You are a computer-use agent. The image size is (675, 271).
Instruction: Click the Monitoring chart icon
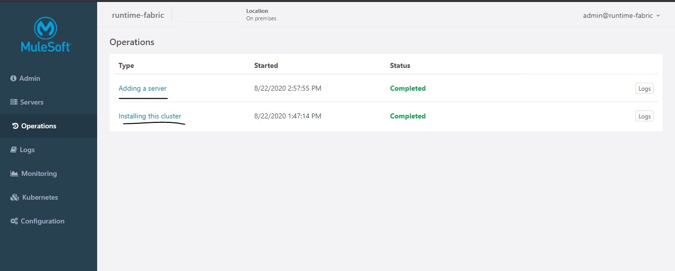[14, 173]
